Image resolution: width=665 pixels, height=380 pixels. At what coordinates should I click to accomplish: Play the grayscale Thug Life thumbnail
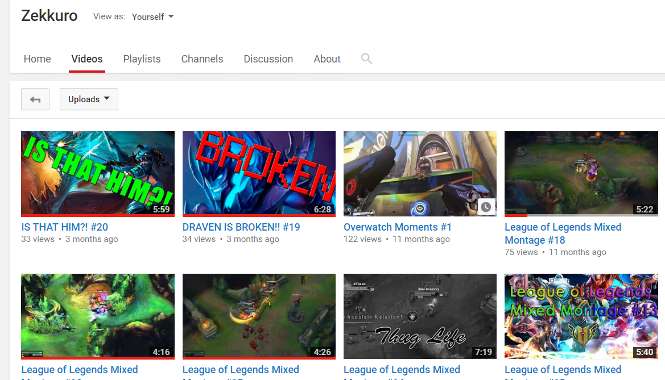pyautogui.click(x=420, y=316)
